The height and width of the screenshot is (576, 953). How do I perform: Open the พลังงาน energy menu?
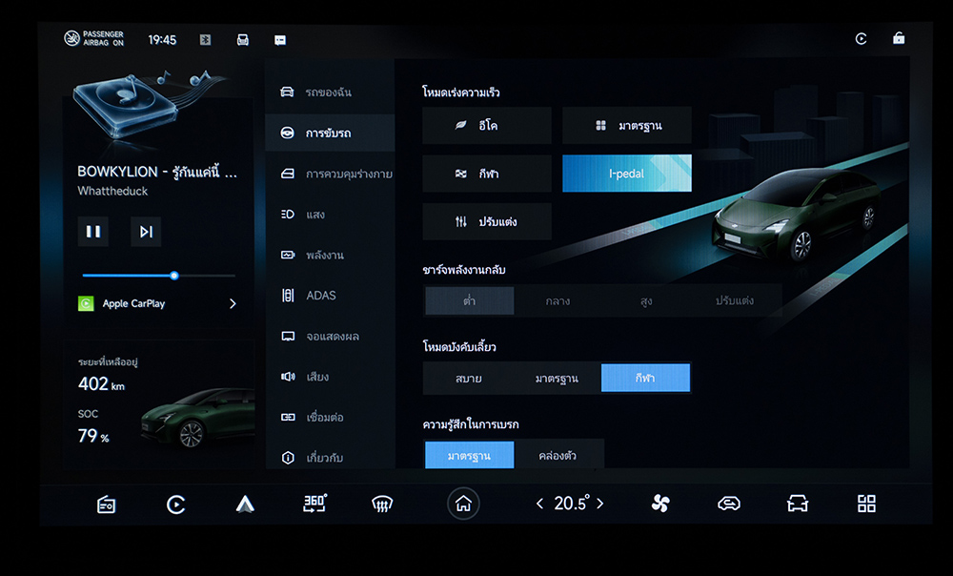pos(325,256)
